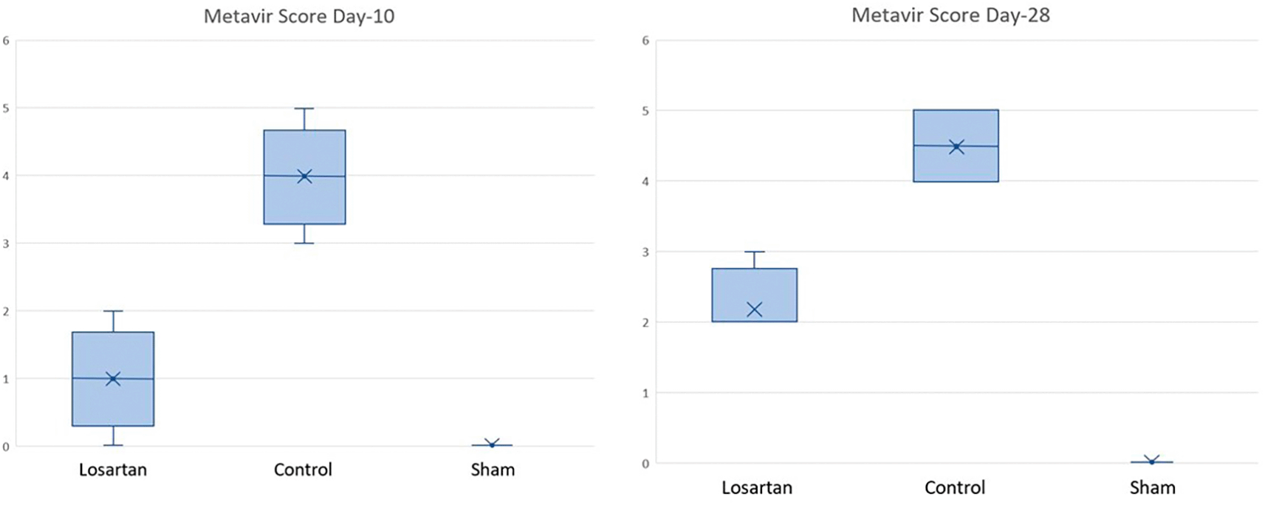The width and height of the screenshot is (1265, 505).
Task: Select the y-axis label 6 in Day-28 chart
Action: tap(645, 41)
